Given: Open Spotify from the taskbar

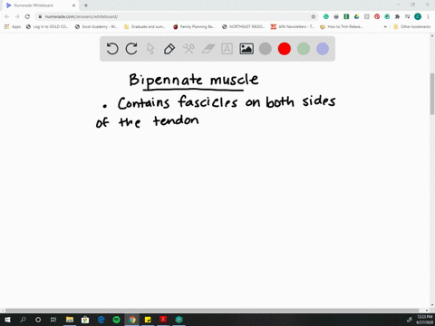Looking at the screenshot, I should tap(116, 320).
